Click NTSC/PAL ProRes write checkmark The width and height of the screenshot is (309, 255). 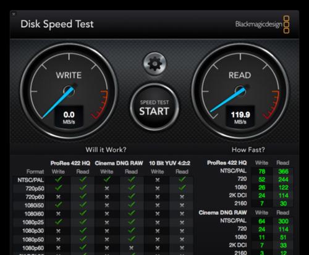[x=59, y=180]
